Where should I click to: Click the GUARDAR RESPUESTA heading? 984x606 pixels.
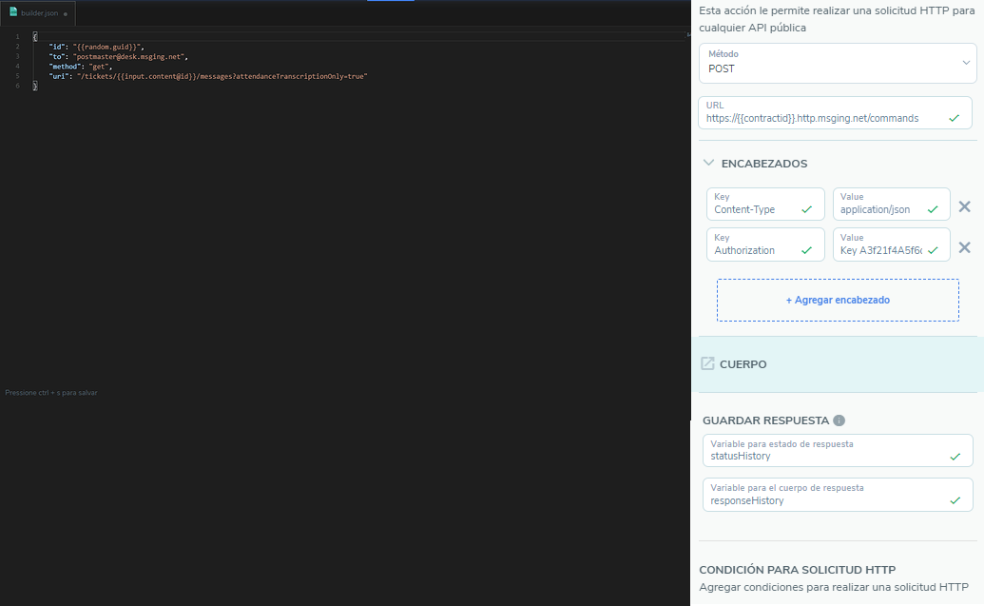point(765,420)
